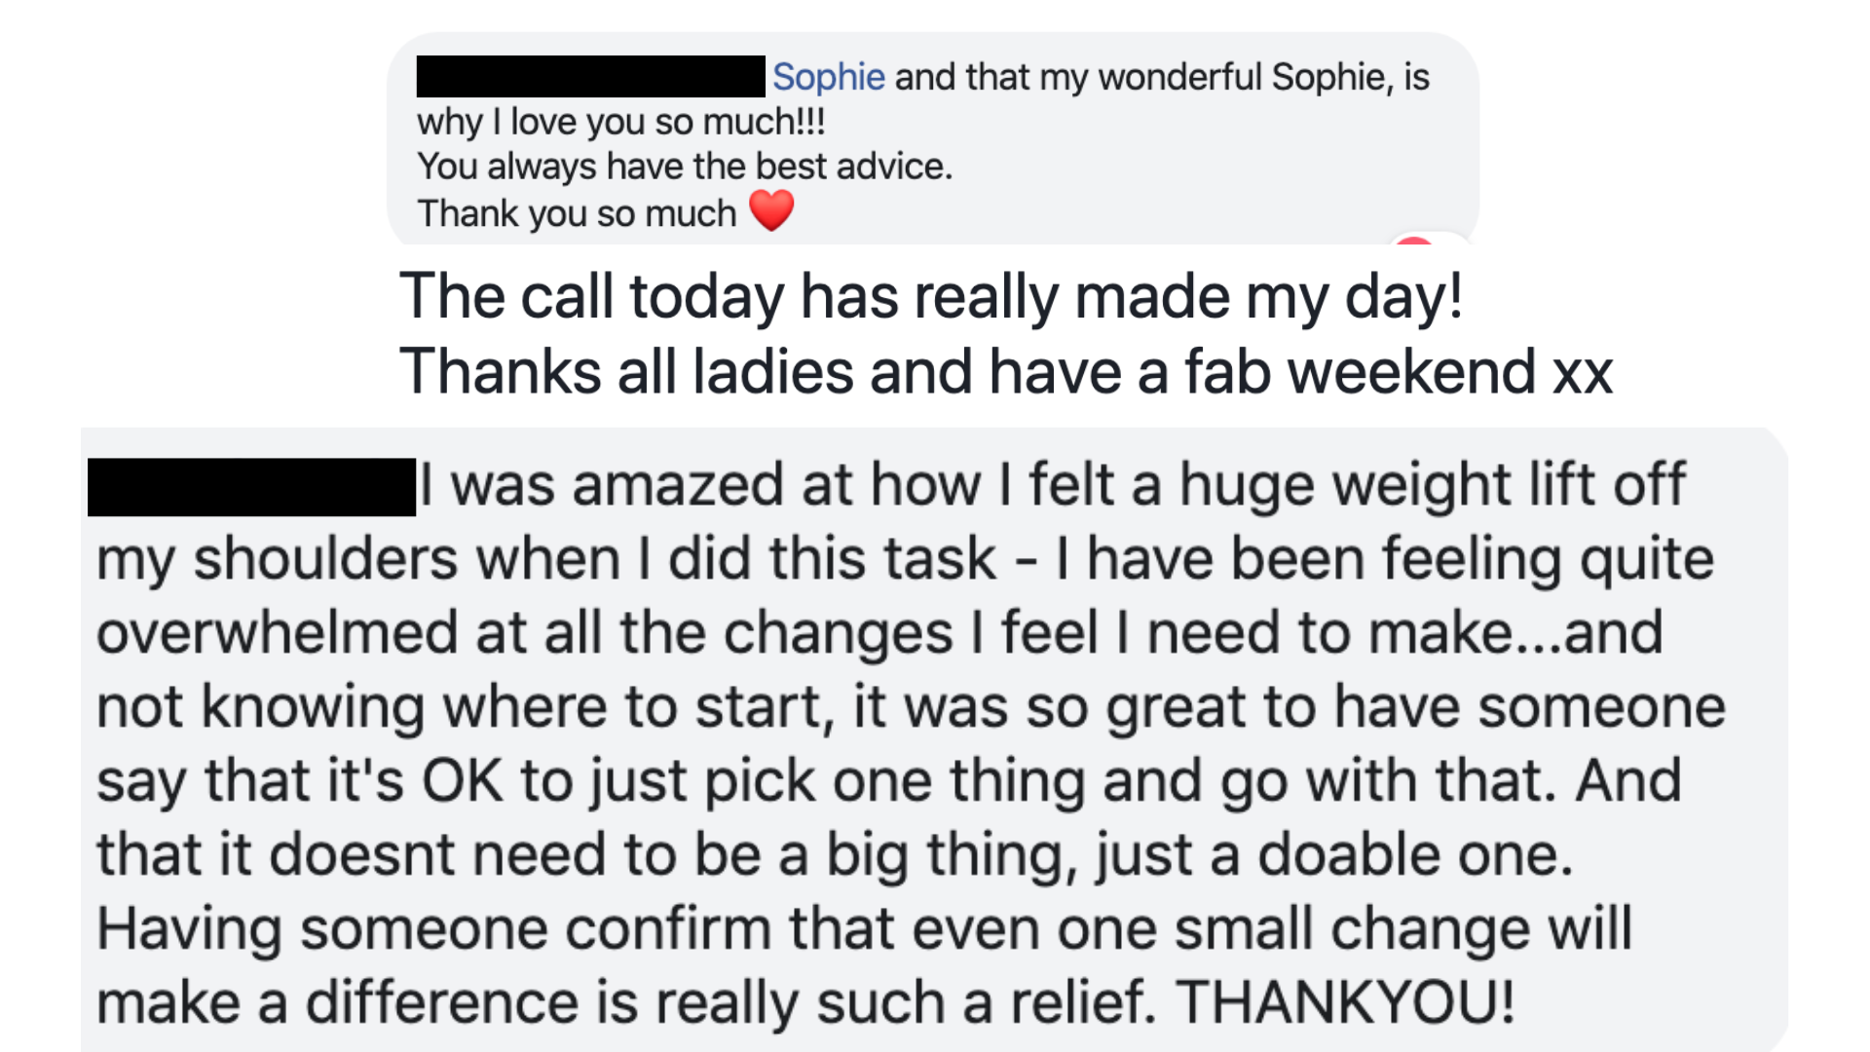Click 'Thanks all ladies and have a fab weekend xx'
This screenshot has width=1870, height=1052.
coord(1005,372)
